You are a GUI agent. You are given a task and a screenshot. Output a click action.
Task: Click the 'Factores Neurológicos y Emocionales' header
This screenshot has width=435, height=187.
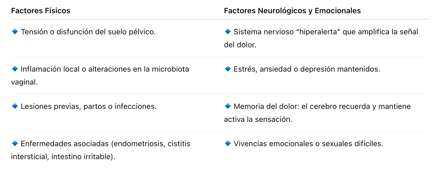click(292, 11)
